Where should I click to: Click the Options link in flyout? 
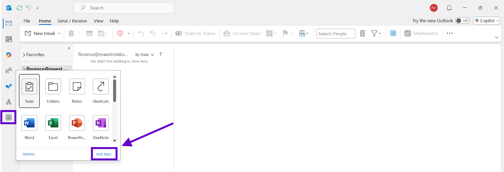[29, 154]
